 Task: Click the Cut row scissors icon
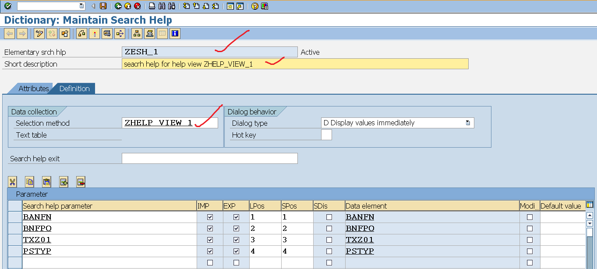tap(12, 182)
